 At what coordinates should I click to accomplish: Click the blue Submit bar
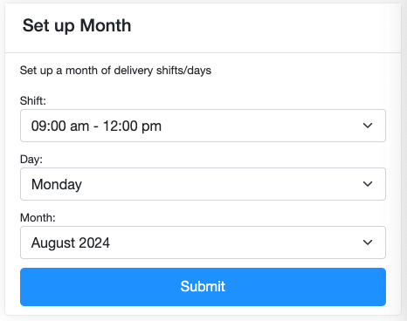(x=203, y=287)
